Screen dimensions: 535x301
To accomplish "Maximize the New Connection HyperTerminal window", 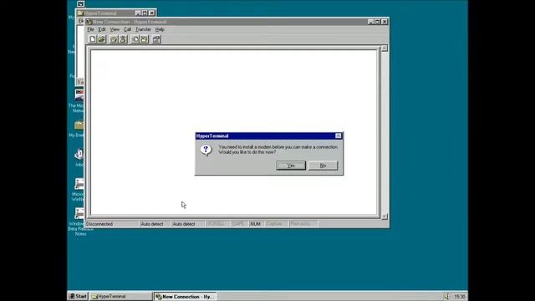I will tap(377, 22).
